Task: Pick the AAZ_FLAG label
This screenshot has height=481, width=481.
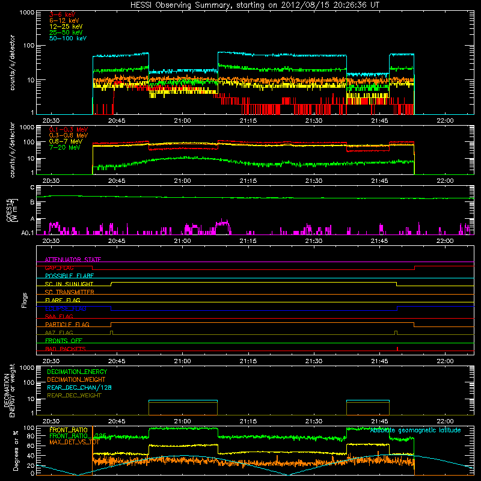Action: (x=59, y=332)
